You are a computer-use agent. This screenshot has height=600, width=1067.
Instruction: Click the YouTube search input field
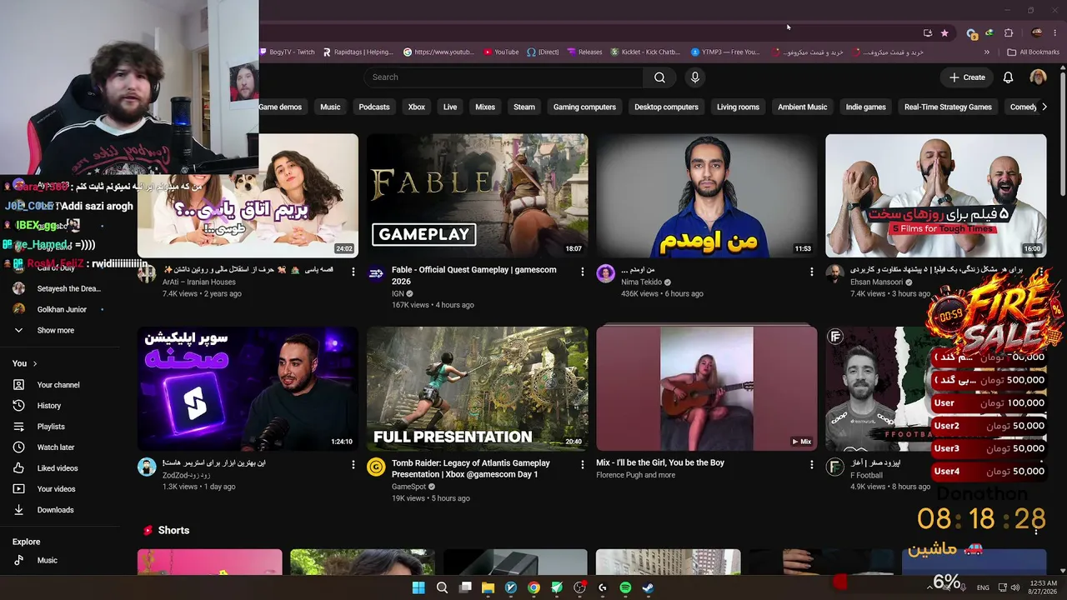[x=503, y=77]
